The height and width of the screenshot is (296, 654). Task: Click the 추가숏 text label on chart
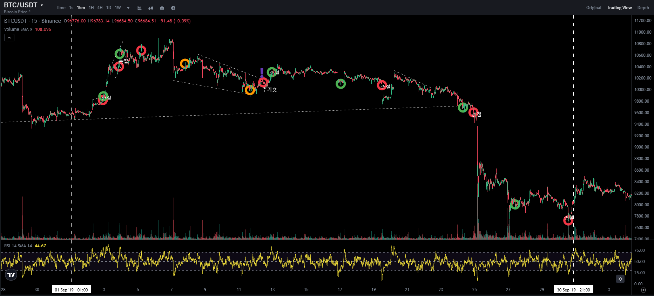tap(270, 90)
